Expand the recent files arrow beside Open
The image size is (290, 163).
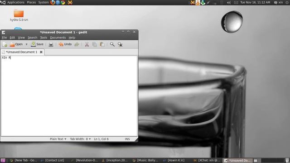coord(26,44)
